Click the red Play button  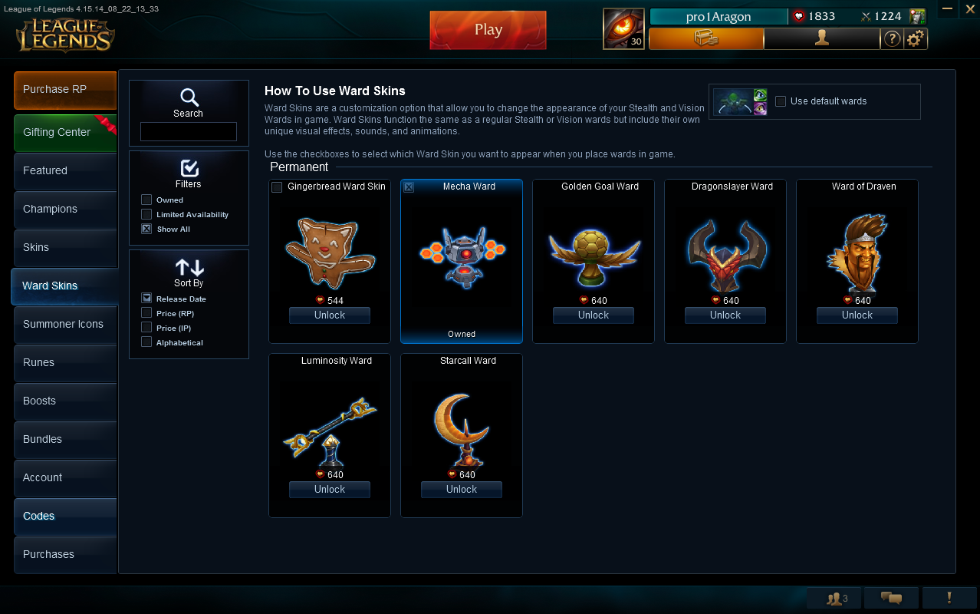[x=488, y=30]
